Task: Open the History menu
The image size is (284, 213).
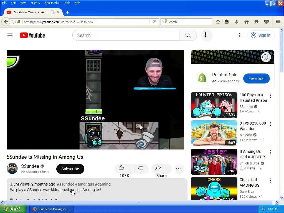Action: tap(35, 3)
